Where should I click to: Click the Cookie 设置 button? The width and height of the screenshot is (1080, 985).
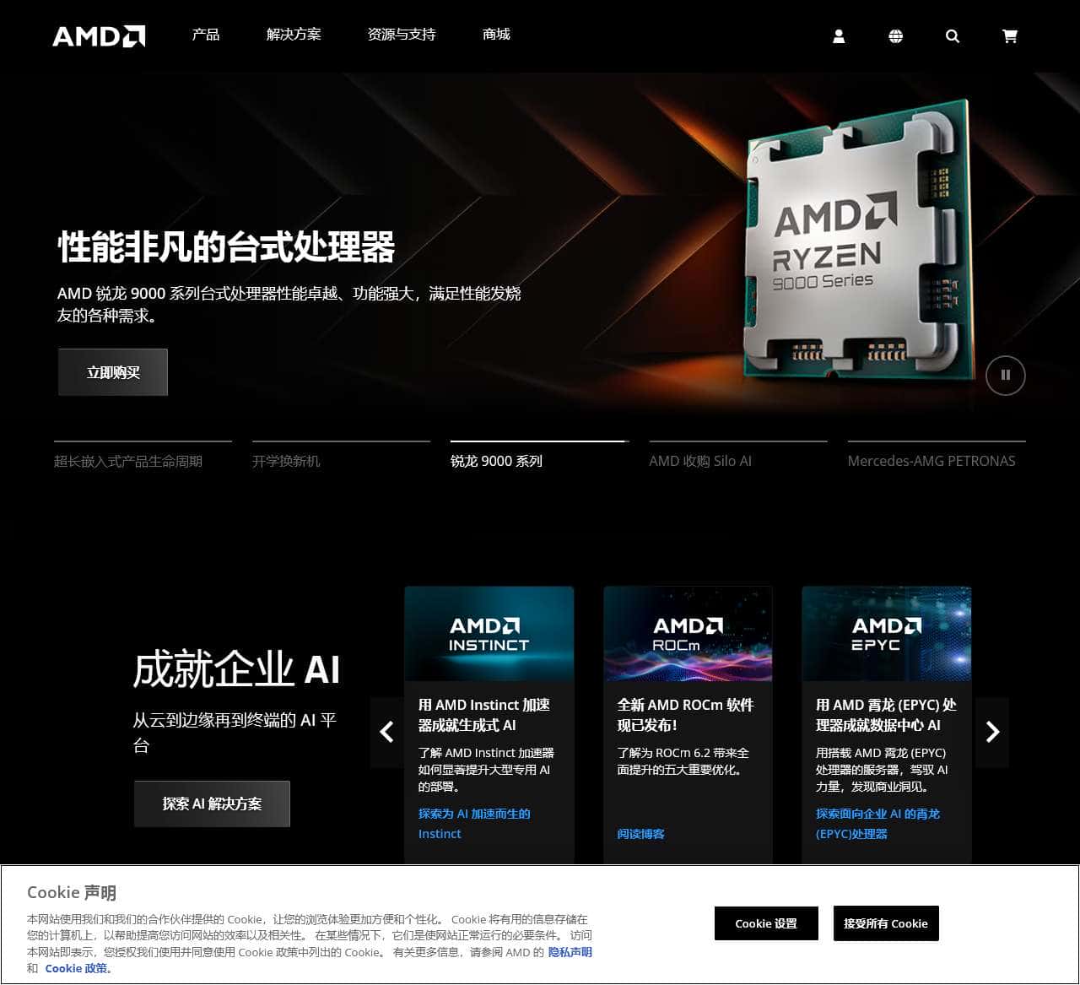[x=766, y=923]
